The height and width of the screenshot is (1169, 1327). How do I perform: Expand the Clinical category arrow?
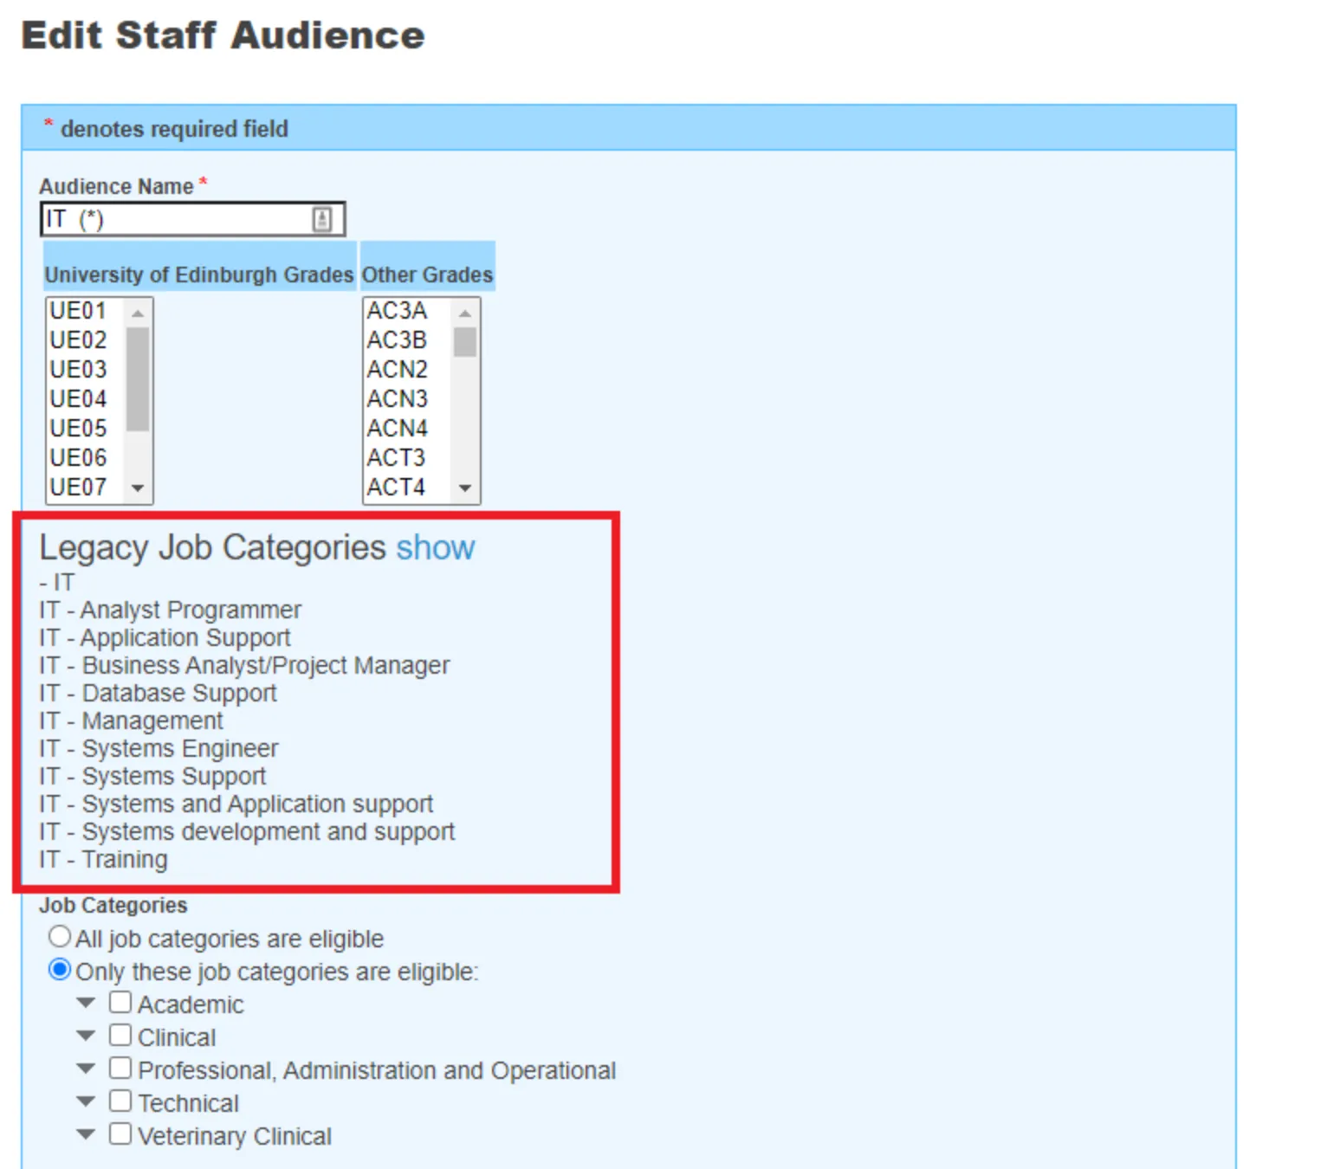[86, 1037]
